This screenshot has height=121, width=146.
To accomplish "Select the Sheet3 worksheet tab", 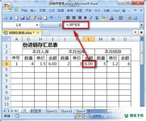I will click(51, 111).
